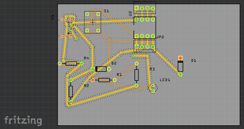Click the fritzing logo

pos(23,120)
